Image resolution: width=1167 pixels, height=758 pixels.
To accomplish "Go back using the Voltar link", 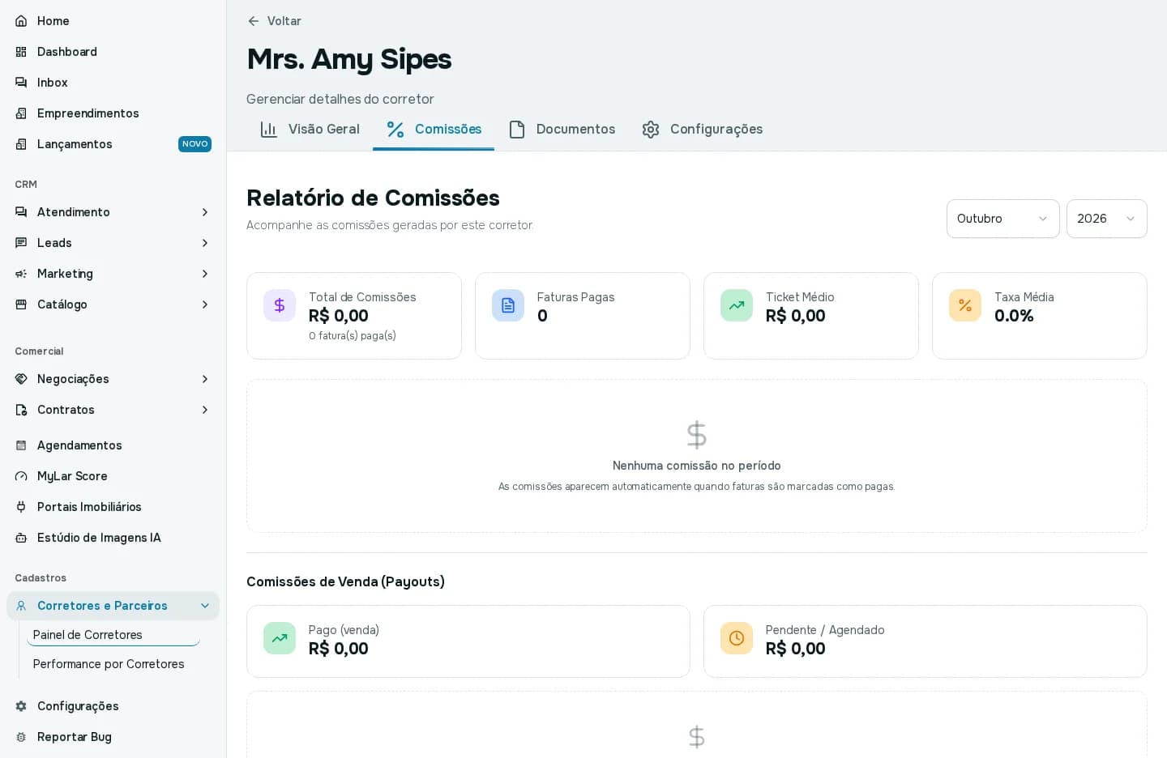I will [x=274, y=21].
